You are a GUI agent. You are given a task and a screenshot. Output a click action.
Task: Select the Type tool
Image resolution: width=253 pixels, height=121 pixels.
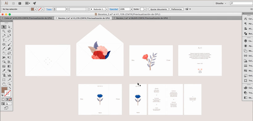[x=4, y=40]
